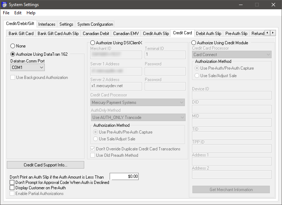Switch to the Interfaces tab
This screenshot has width=282, height=205.
[47, 24]
